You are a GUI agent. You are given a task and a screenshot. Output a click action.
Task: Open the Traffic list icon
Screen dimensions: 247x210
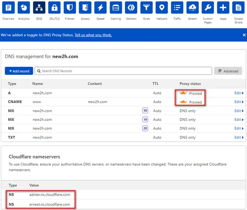coord(177,7)
